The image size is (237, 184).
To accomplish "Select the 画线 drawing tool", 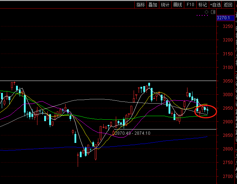I will tap(177, 5).
